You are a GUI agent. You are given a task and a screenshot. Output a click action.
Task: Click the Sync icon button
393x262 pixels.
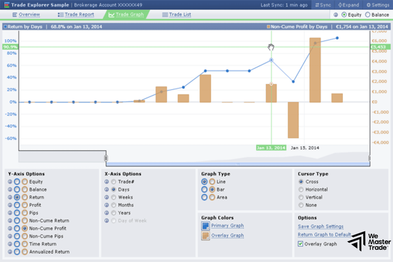[317, 5]
